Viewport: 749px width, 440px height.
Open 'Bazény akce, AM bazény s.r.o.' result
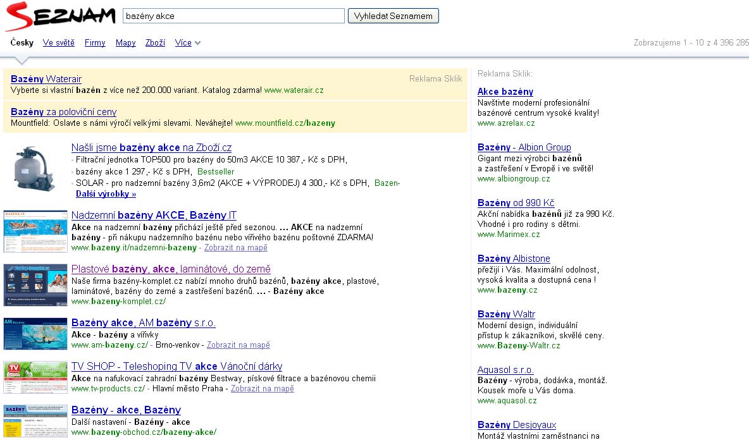tap(144, 323)
